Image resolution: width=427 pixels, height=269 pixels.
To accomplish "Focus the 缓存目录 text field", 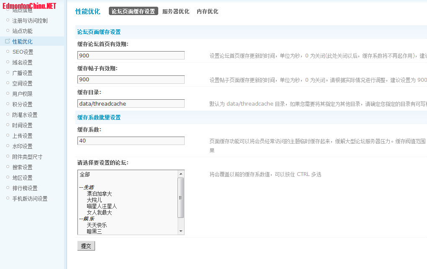I will [131, 103].
